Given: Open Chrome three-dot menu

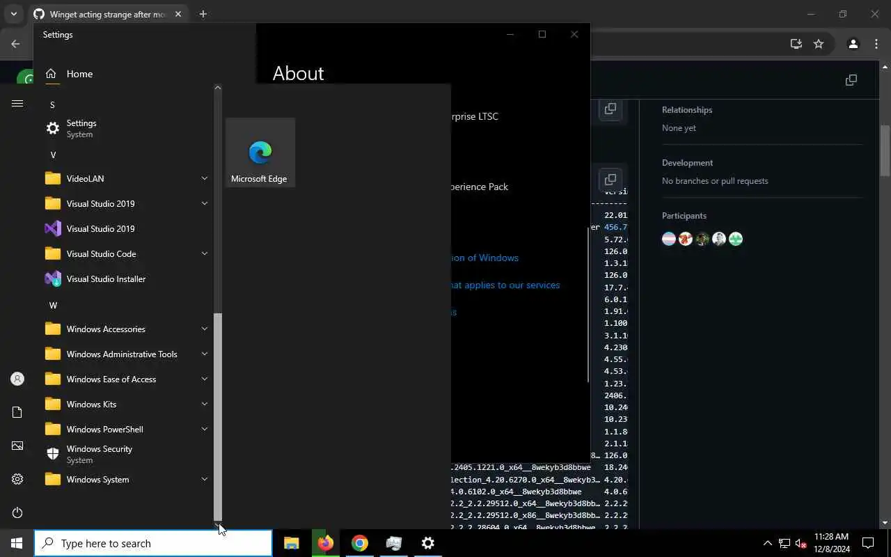Looking at the screenshot, I should tap(876, 44).
